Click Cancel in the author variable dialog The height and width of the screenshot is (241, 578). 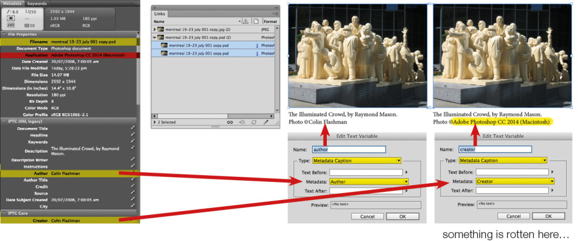(367, 216)
